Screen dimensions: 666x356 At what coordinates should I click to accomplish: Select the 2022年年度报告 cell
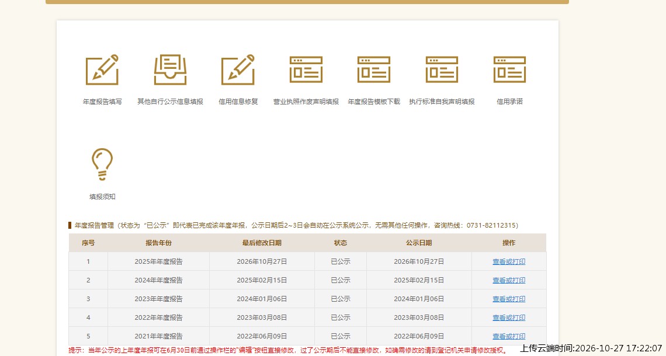(158, 317)
